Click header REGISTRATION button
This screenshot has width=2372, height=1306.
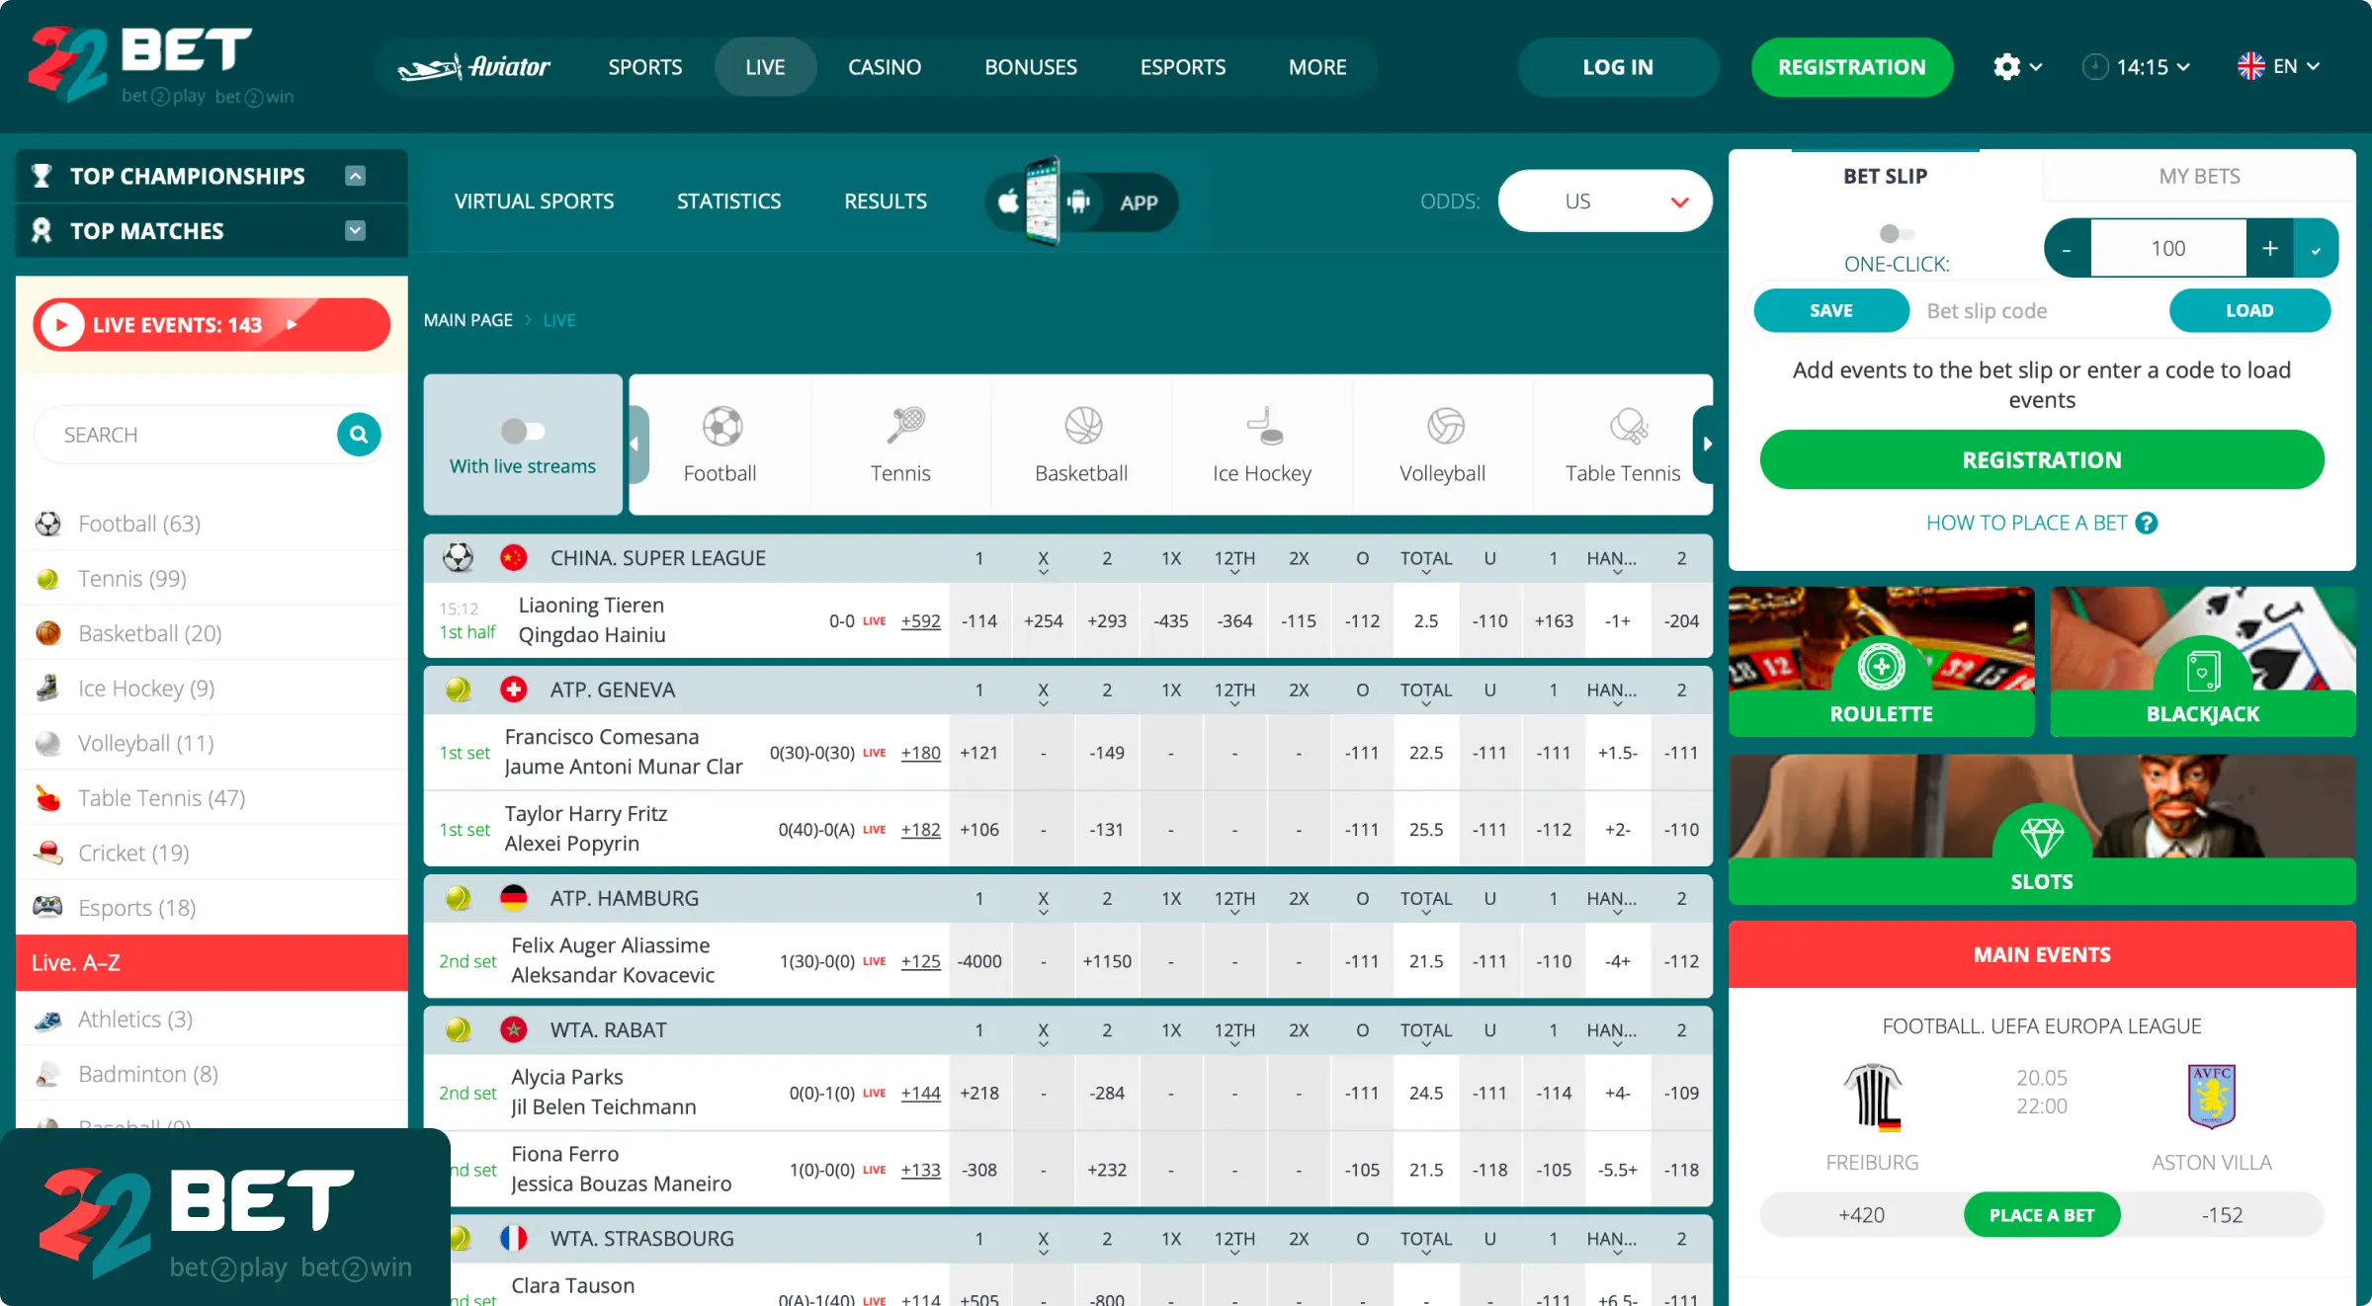pos(1851,67)
